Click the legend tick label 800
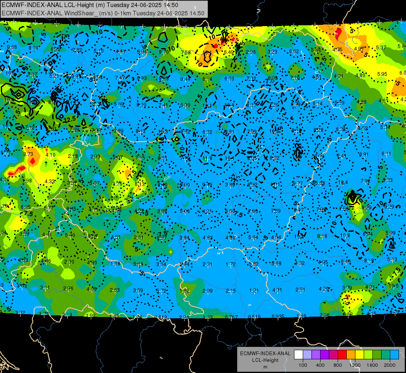Image resolution: width=406 pixels, height=373 pixels. (x=338, y=365)
